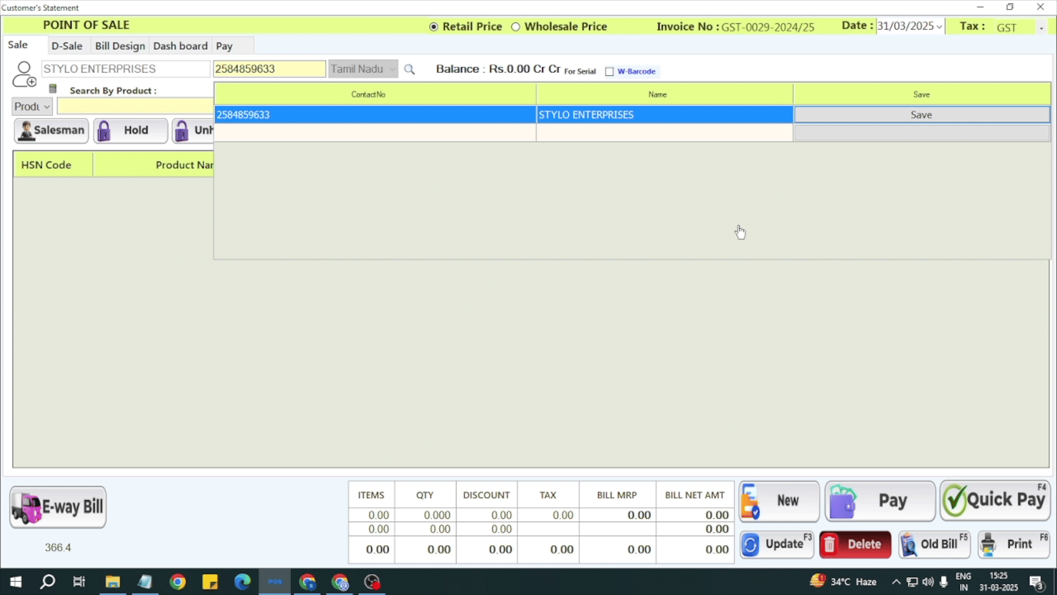Click the Print button

1014,544
